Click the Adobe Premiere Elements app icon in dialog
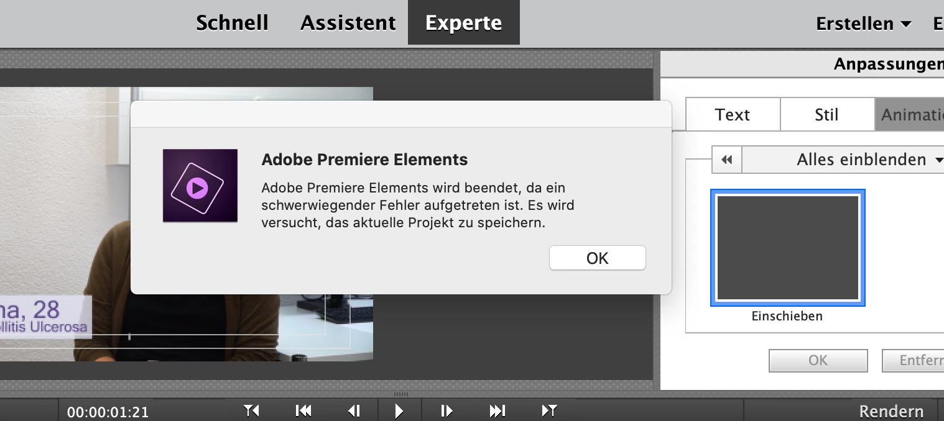This screenshot has height=421, width=944. pos(200,186)
